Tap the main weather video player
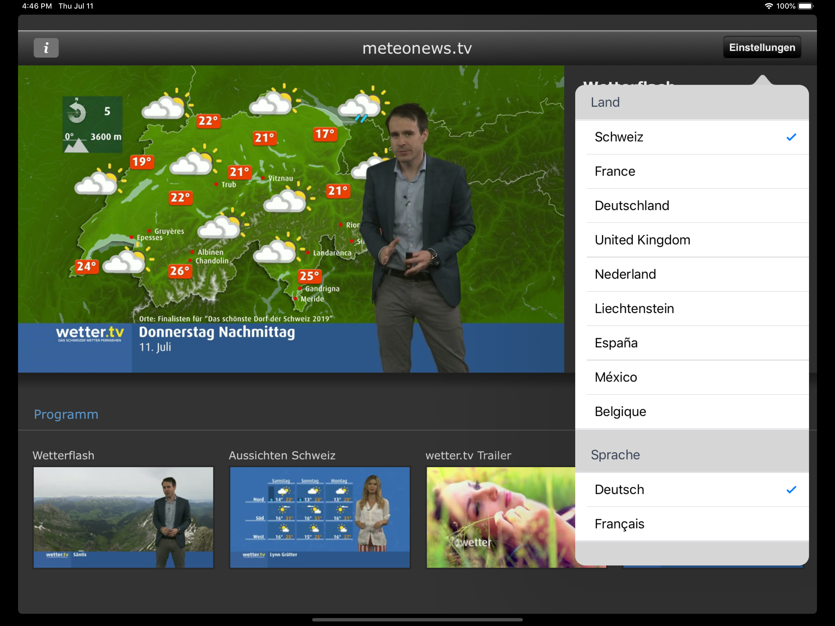Screen dimensions: 835x626 291,219
